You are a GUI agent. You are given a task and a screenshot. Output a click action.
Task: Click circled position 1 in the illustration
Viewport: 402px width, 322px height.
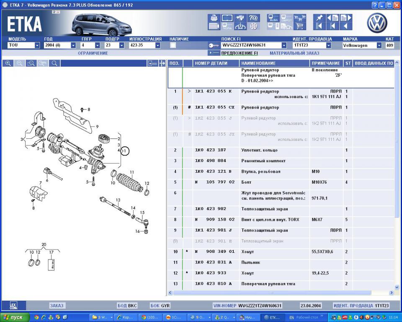point(125,151)
